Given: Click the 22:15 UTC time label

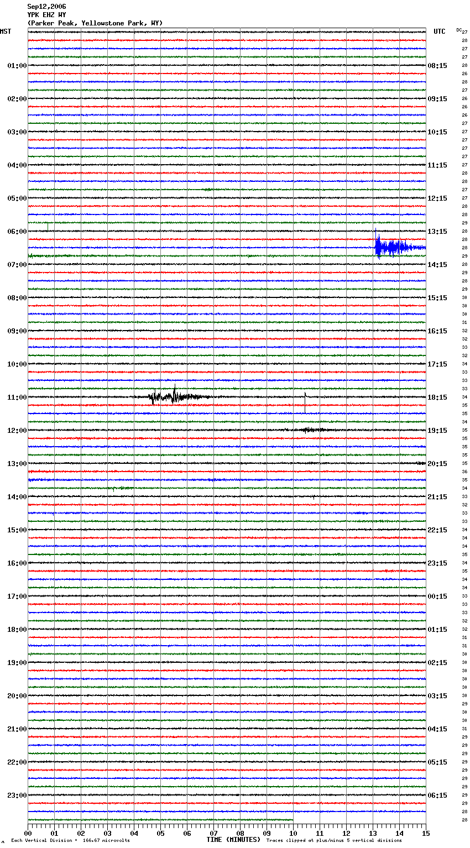Looking at the screenshot, I should (437, 530).
